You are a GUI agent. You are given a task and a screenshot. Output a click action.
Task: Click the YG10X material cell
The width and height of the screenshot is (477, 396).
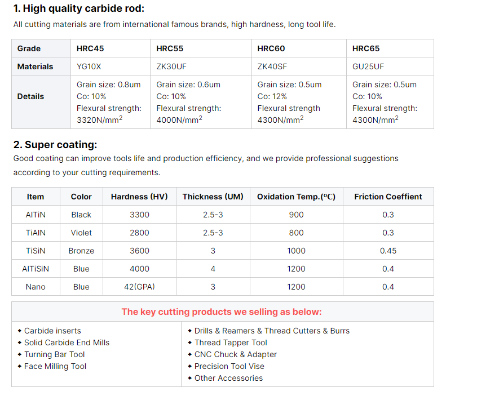89,66
